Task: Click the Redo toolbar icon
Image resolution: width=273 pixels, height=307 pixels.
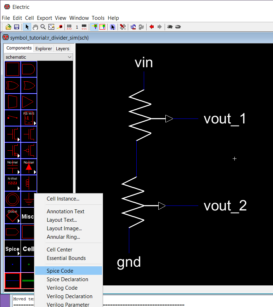Action: coord(141,27)
